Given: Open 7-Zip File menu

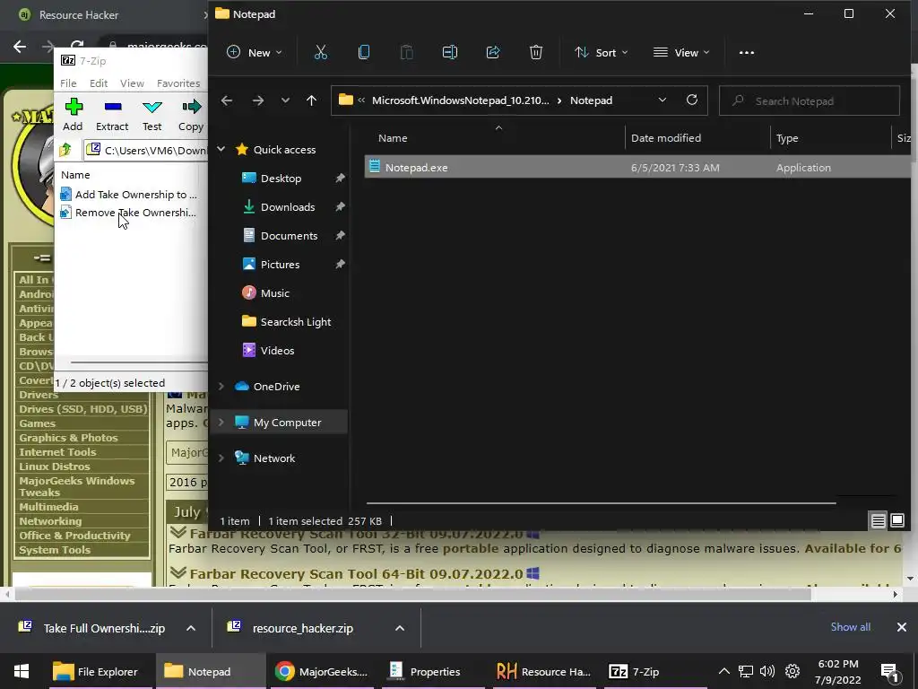Looking at the screenshot, I should (68, 83).
